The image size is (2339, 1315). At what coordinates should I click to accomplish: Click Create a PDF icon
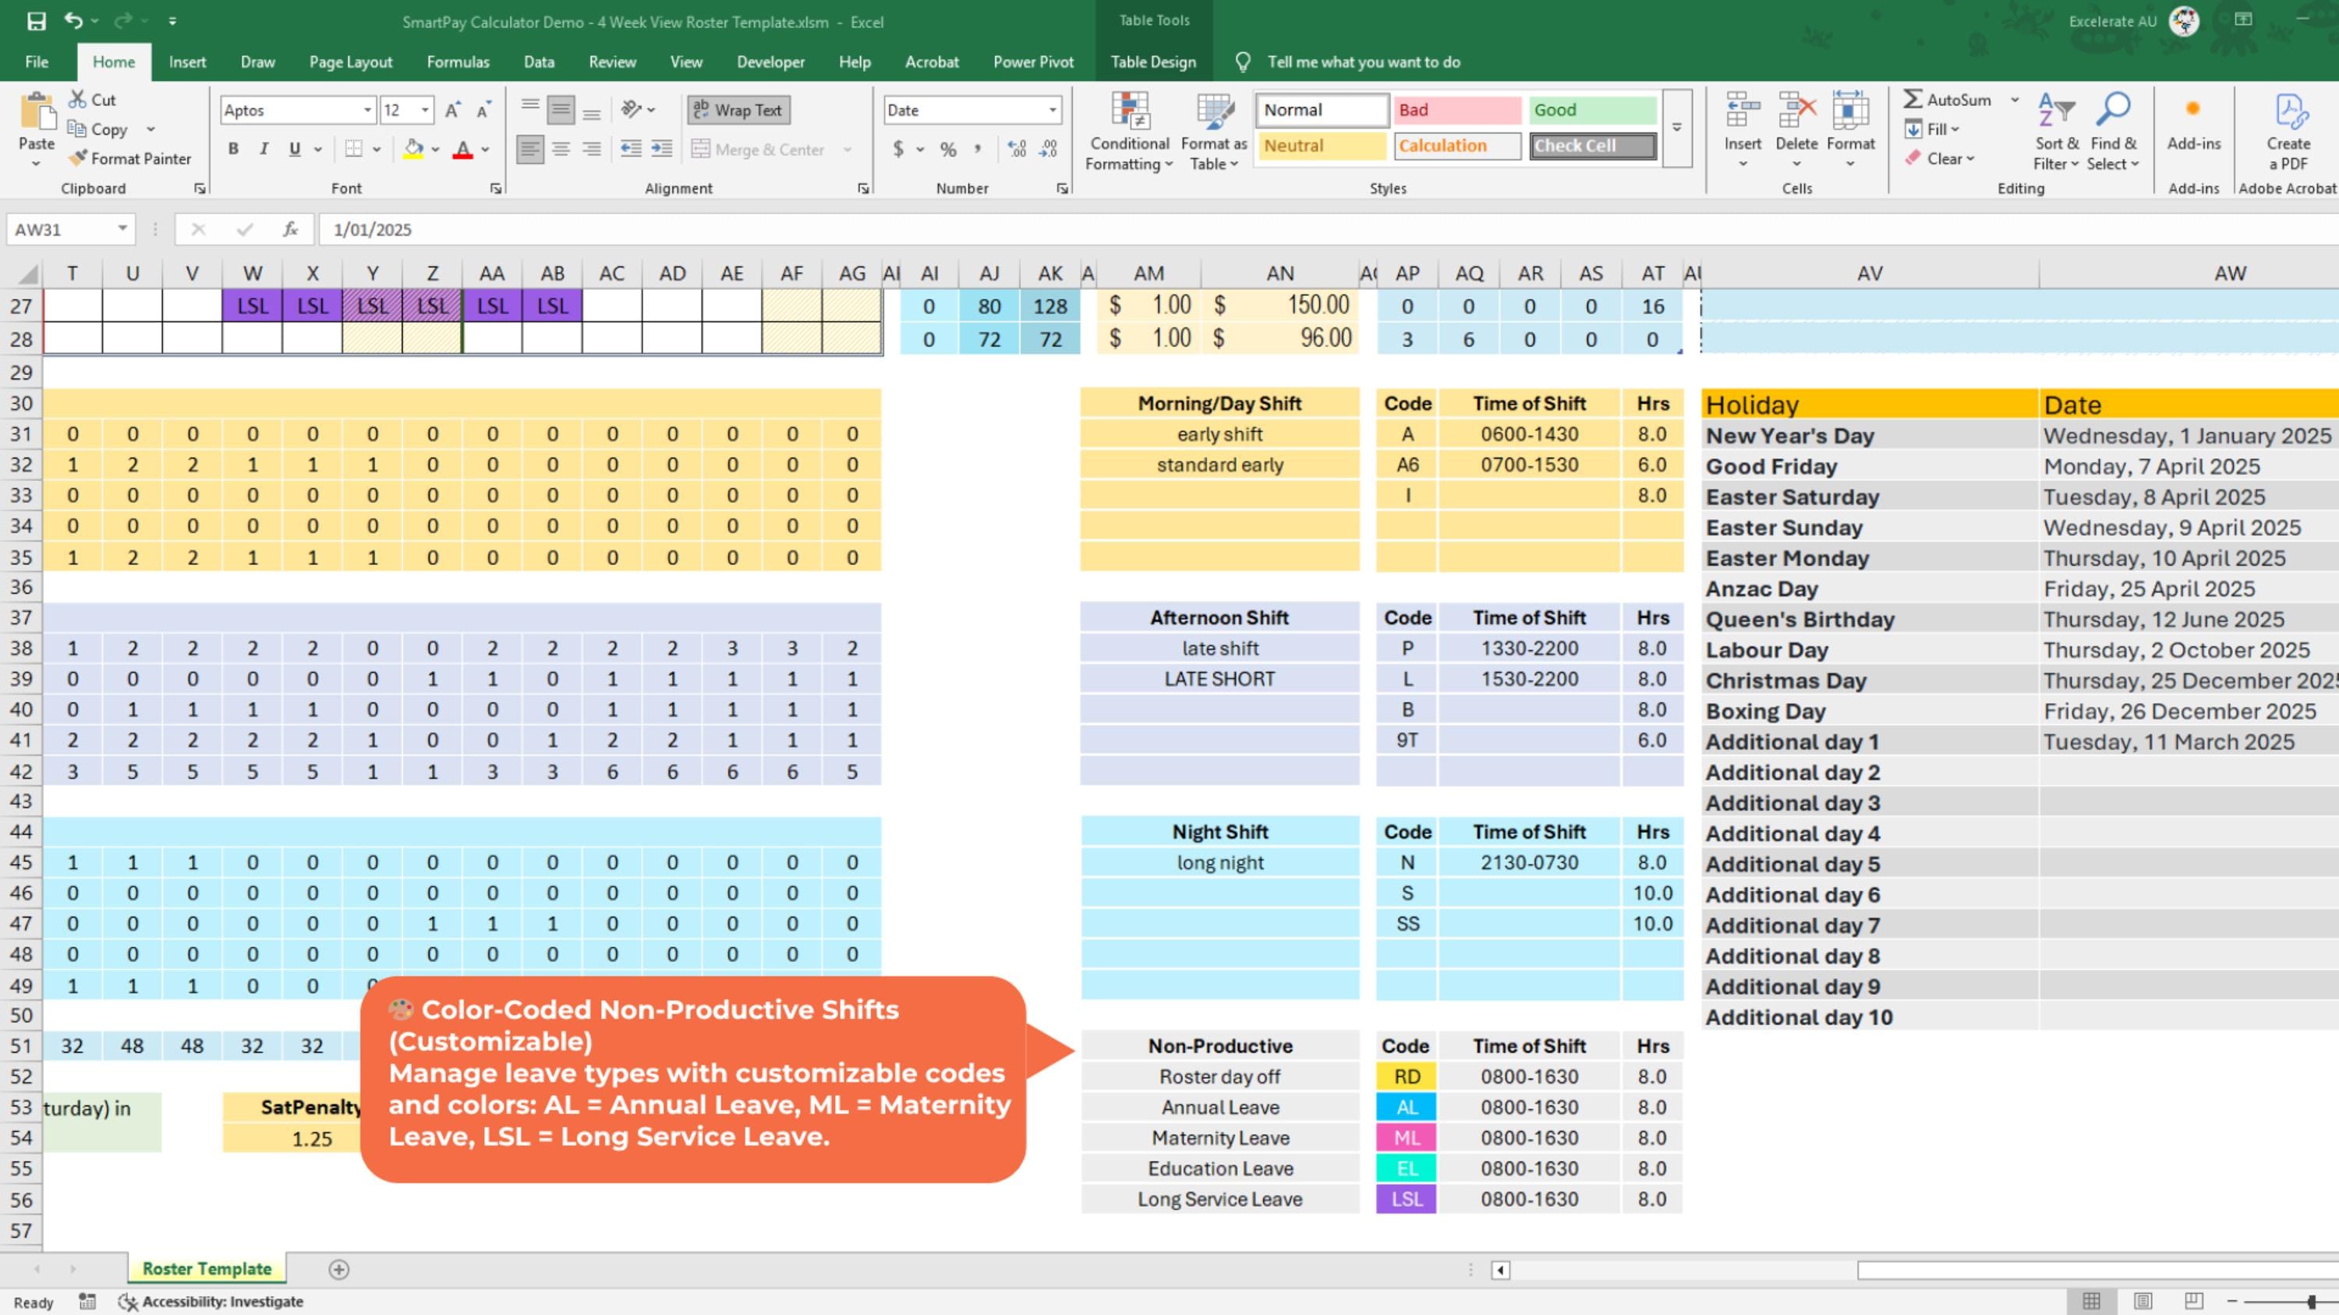point(2289,127)
